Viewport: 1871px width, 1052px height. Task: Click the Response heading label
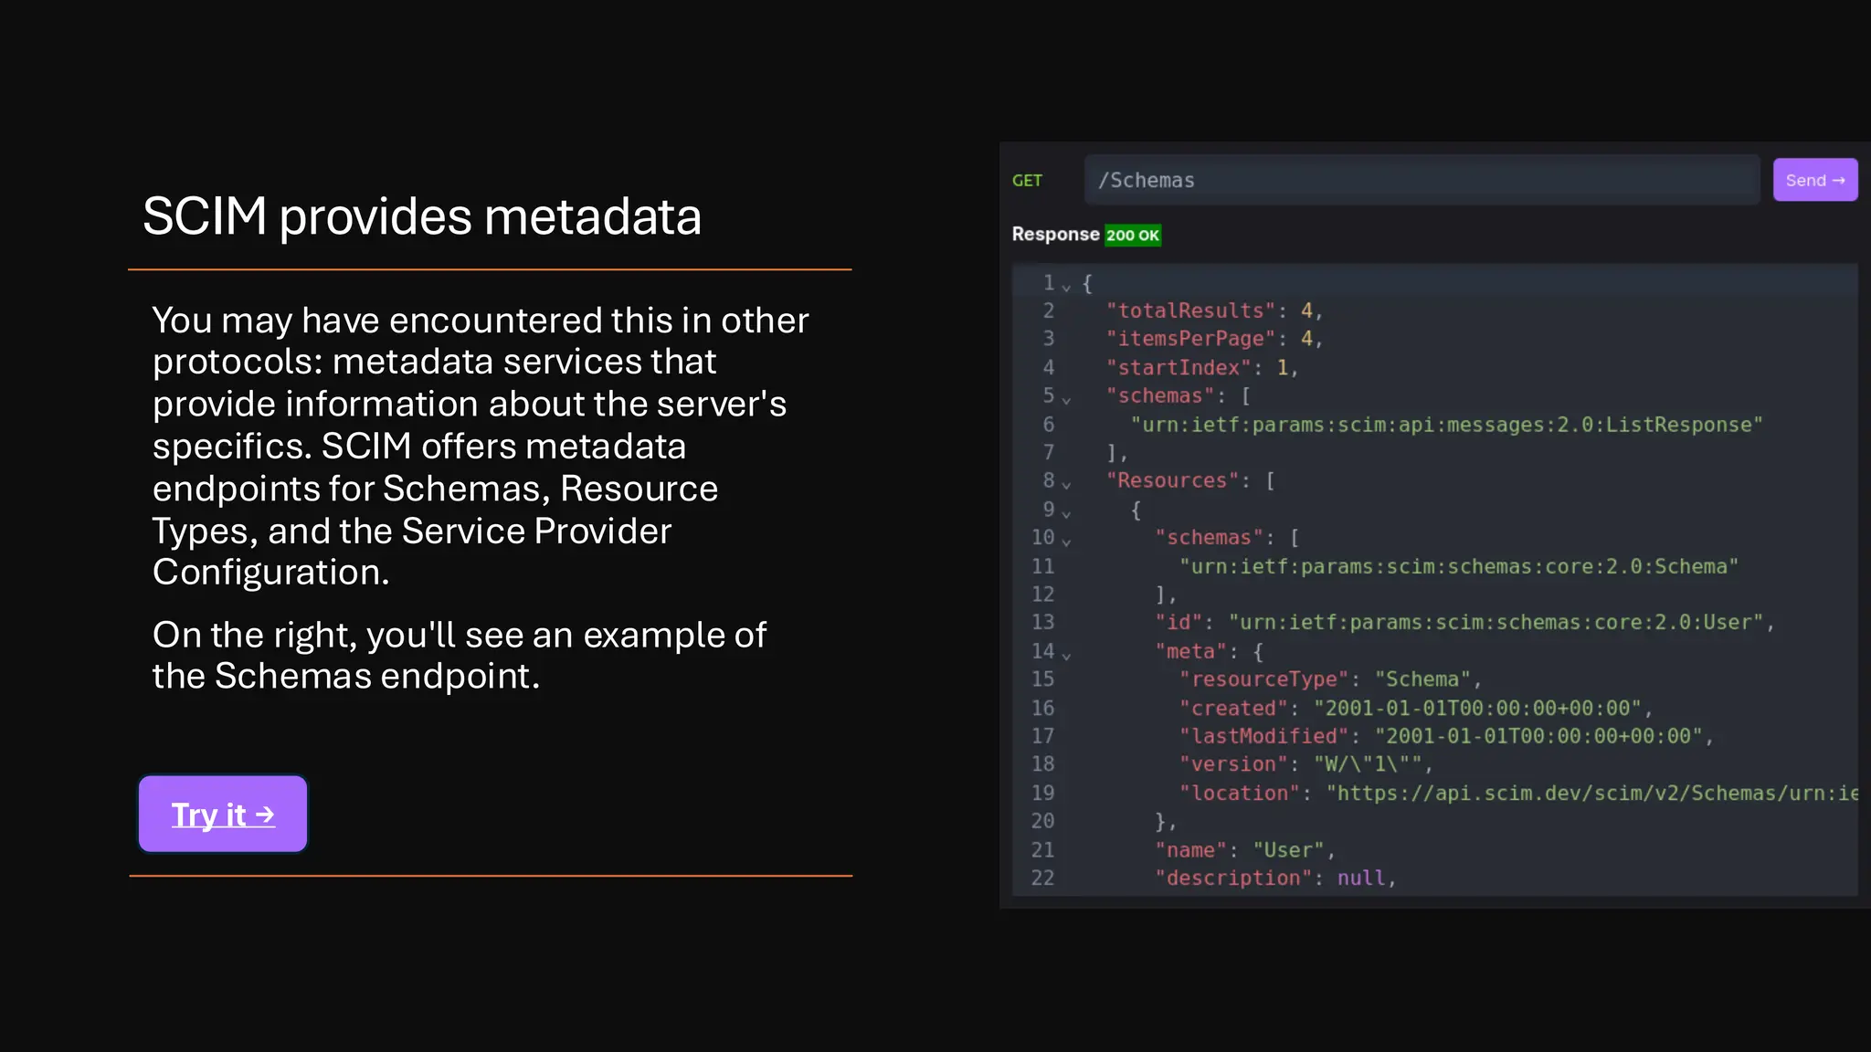(x=1055, y=234)
